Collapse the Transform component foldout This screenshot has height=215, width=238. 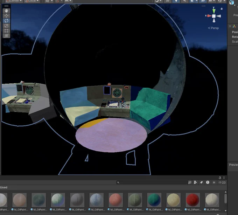[x=230, y=26]
